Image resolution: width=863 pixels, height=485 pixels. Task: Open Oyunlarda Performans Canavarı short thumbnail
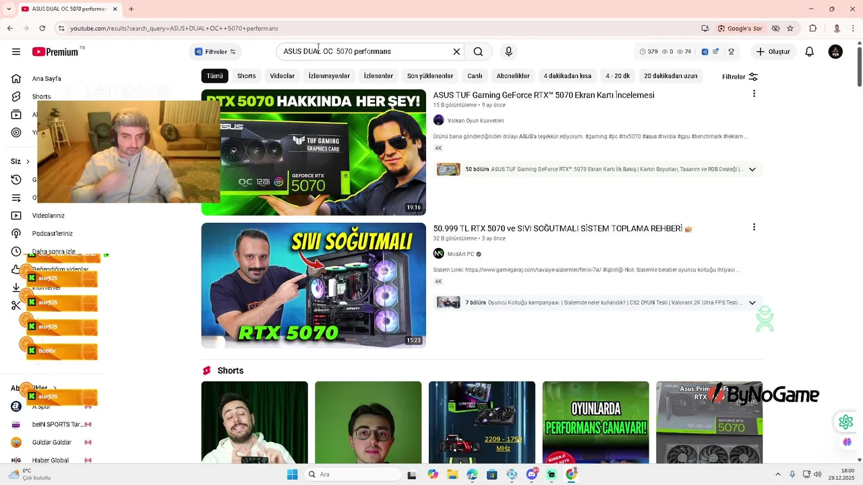tap(595, 422)
